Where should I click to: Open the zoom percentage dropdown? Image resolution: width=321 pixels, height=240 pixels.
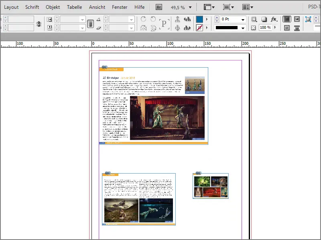tap(190, 6)
